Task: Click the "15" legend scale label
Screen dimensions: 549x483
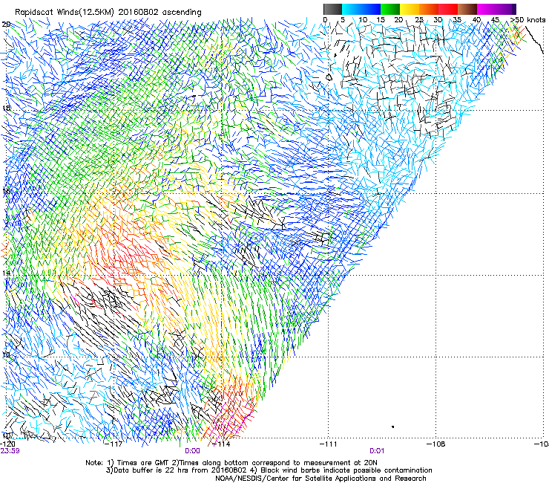Action: tap(381, 20)
